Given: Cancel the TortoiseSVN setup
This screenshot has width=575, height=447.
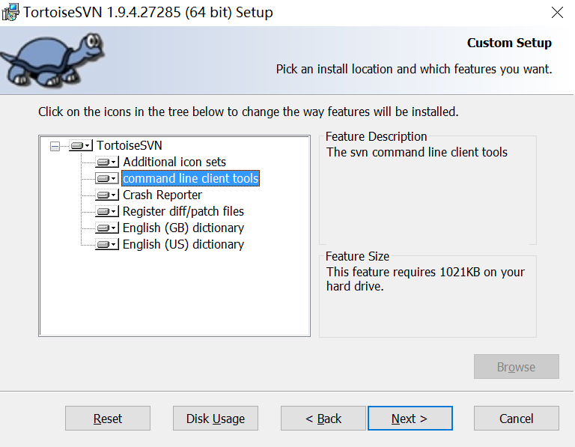Looking at the screenshot, I should pyautogui.click(x=517, y=418).
